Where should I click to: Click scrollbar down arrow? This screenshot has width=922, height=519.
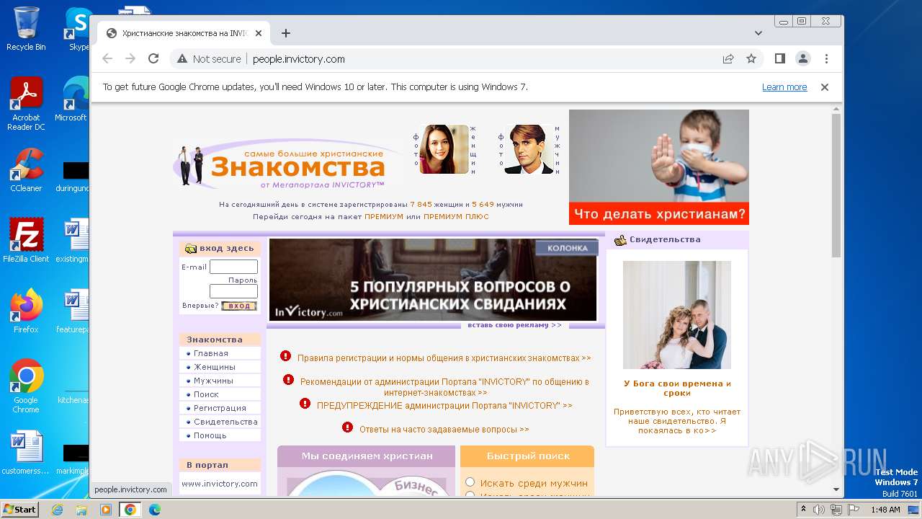836,489
